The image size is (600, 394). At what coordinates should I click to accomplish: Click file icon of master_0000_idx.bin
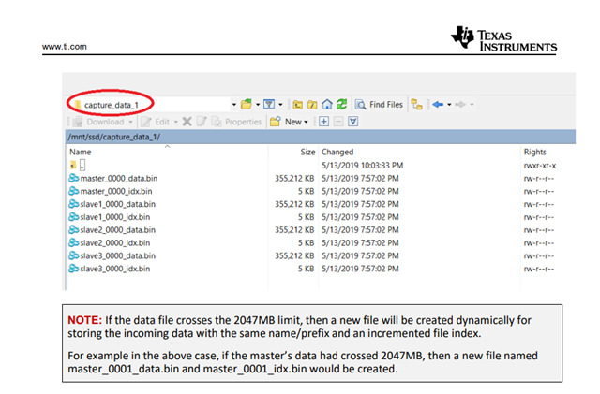coord(73,191)
